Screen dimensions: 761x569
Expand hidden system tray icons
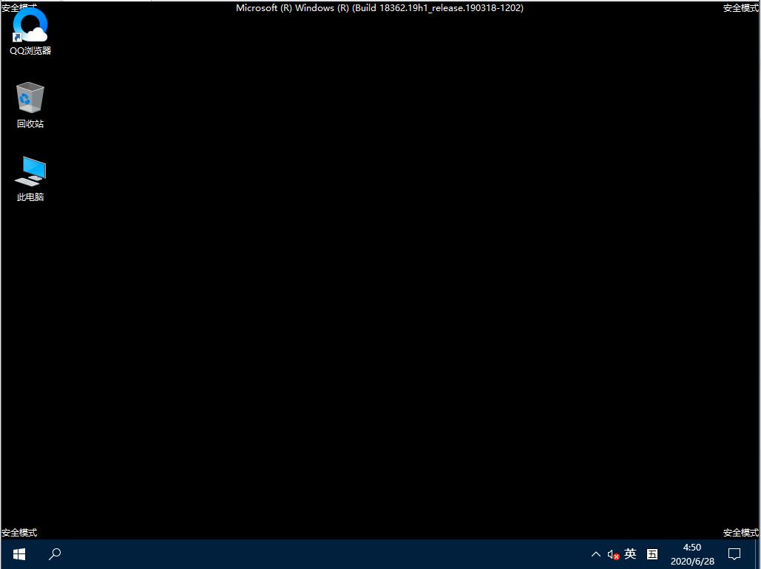tap(595, 553)
